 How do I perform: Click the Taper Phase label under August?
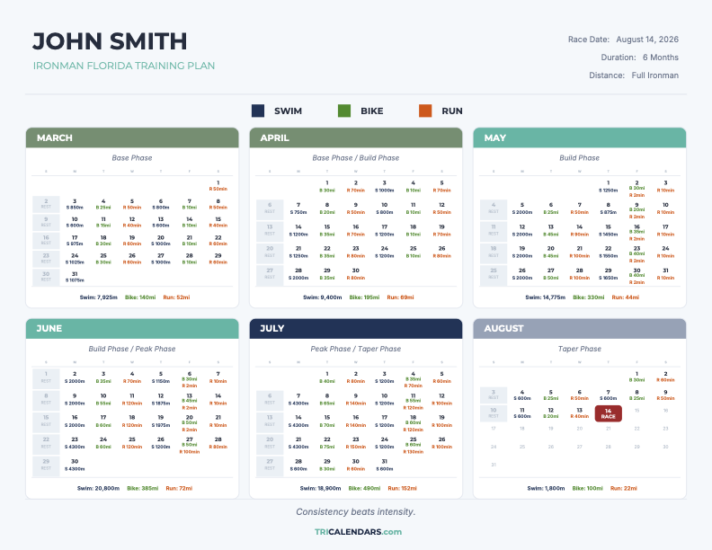[x=579, y=349]
